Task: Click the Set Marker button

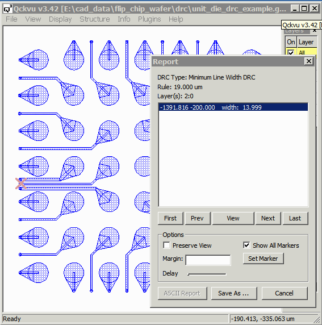Action: (263, 259)
